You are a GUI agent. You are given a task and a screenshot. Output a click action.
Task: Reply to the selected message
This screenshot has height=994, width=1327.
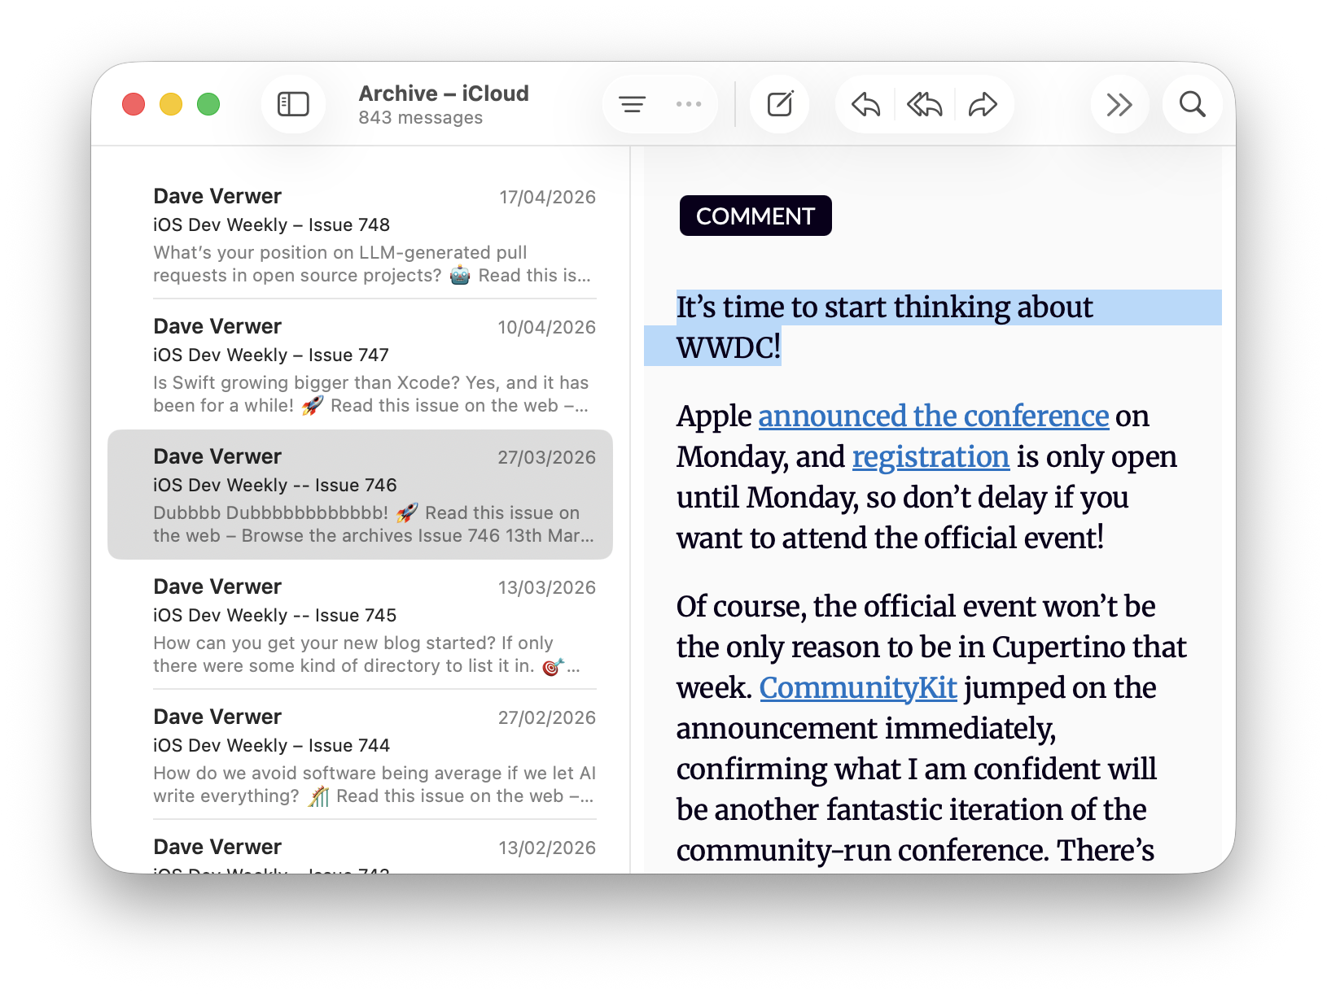865,104
